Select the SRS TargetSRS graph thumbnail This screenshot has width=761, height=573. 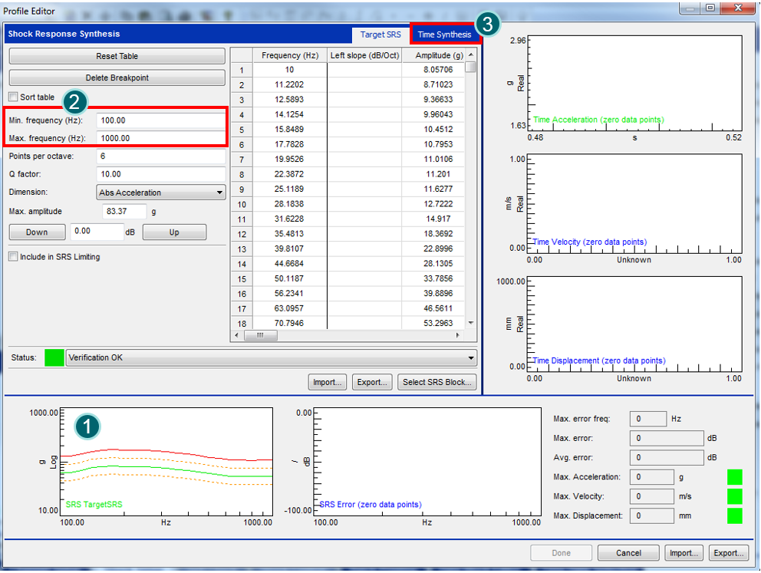tap(166, 461)
